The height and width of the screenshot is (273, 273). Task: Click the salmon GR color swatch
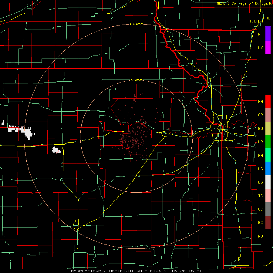pyautogui.click(x=268, y=115)
